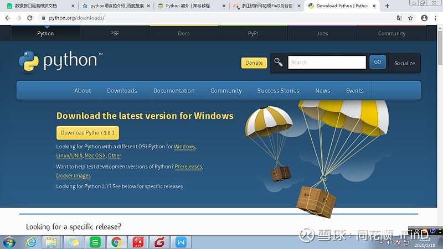Click the magnifying glass search icon

click(279, 62)
